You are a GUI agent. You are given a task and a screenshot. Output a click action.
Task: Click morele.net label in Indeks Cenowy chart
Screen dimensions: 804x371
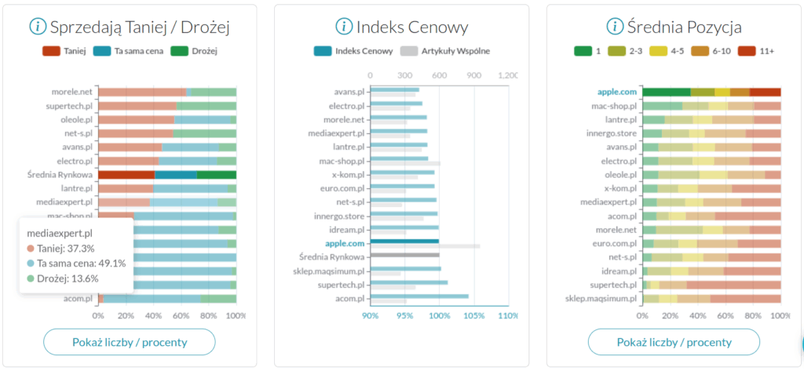pos(344,120)
